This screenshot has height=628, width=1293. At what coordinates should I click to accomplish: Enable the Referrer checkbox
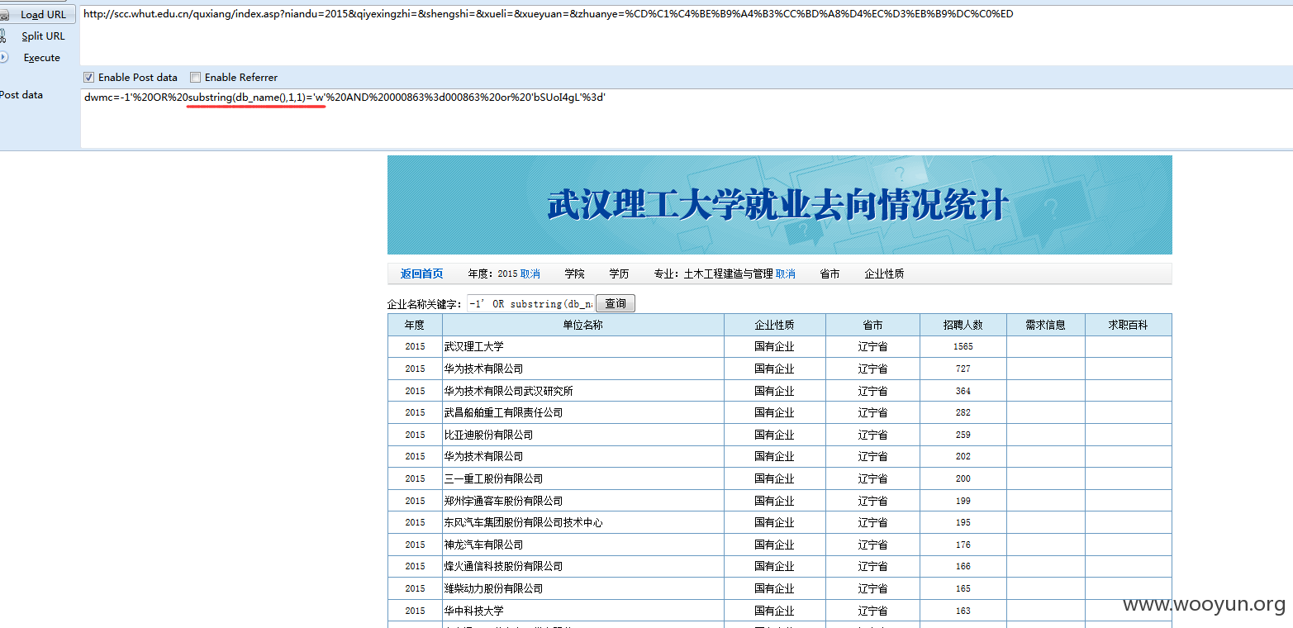pos(196,78)
